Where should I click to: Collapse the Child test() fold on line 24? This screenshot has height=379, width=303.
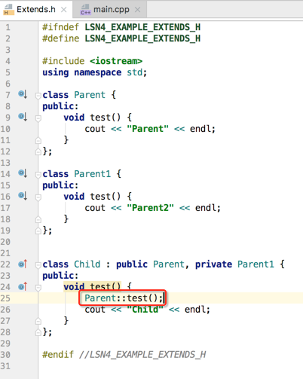pos(38,287)
